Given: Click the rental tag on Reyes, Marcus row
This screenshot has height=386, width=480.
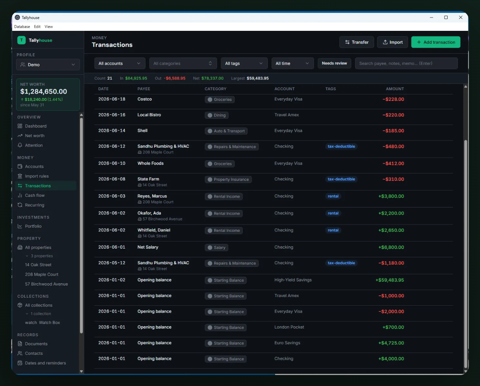Looking at the screenshot, I should click(333, 196).
